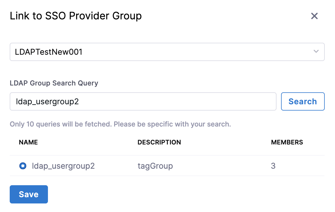Screen dimensions: 335x212
Task: Click the DESCRIPTION column header
Action: [159, 142]
